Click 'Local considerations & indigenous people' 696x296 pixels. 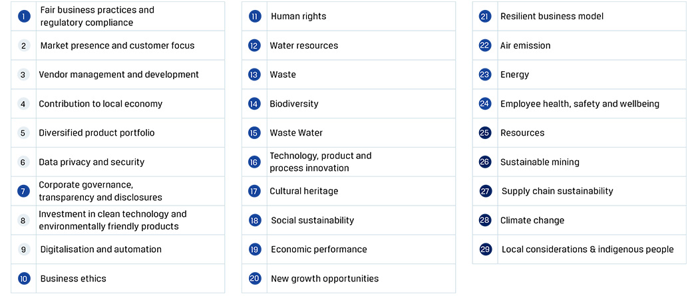tap(588, 249)
